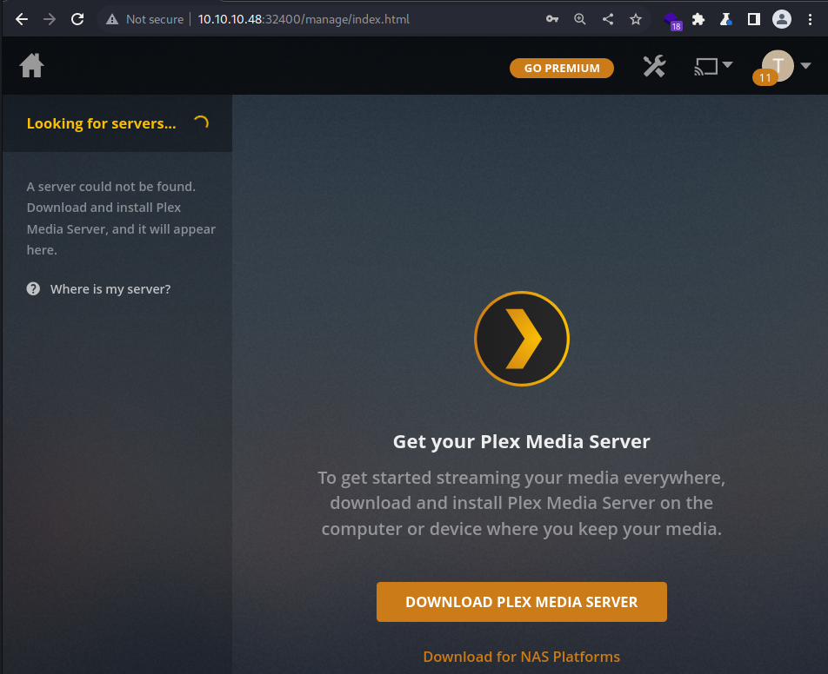Click the 'A server could not be found' message
Viewport: 828px width, 674px height.
click(121, 218)
